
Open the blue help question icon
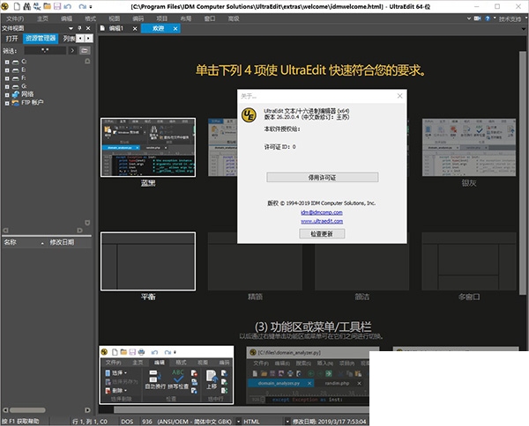[x=488, y=18]
